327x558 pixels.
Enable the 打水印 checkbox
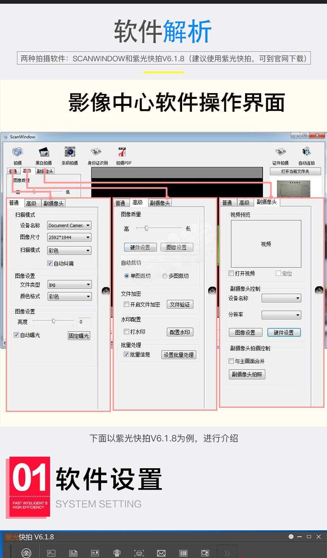(127, 332)
